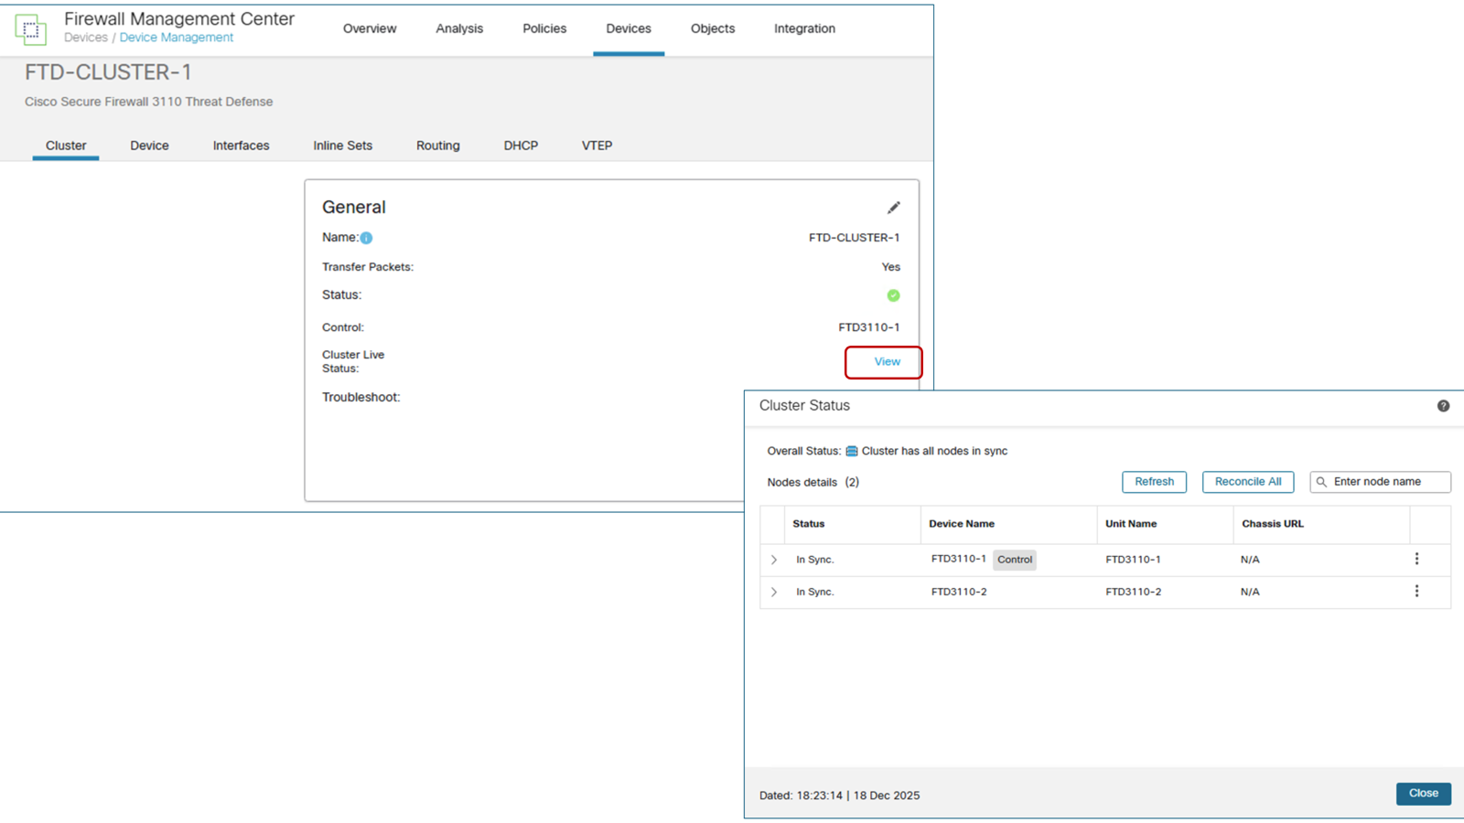Click the Control value FTD3110-1 in General
The image size is (1464, 823).
coord(869,327)
